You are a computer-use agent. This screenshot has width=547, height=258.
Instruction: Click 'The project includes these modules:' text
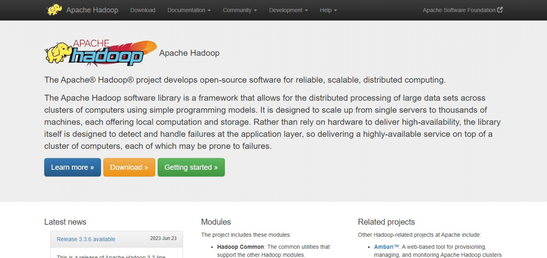246,235
